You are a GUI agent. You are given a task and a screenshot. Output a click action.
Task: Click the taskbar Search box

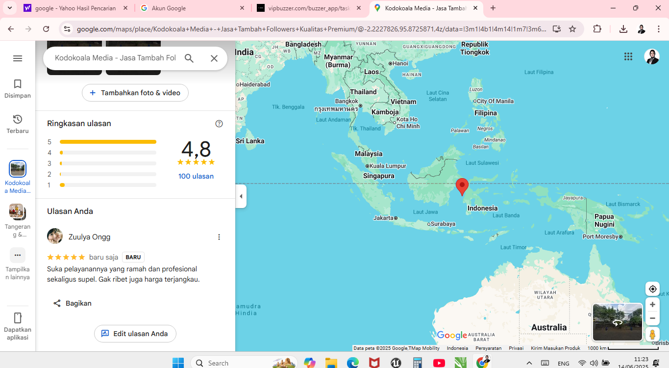pos(244,363)
